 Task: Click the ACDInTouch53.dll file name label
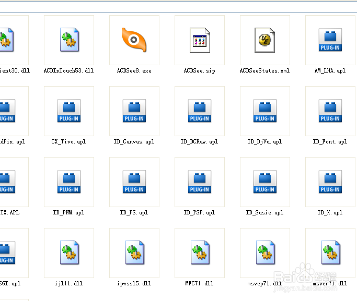pyautogui.click(x=69, y=70)
